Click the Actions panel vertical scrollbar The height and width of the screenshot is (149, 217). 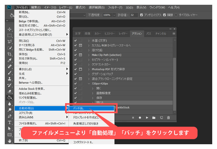(175, 84)
